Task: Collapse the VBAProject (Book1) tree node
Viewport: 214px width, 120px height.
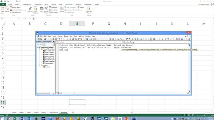Action: coord(37,47)
